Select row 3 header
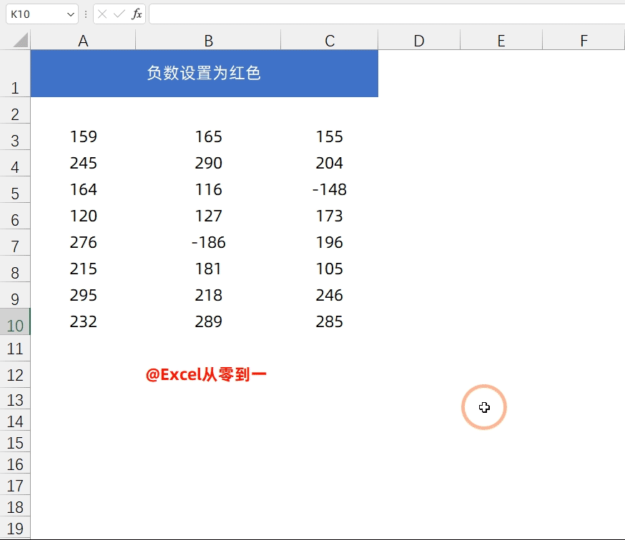 (x=15, y=136)
